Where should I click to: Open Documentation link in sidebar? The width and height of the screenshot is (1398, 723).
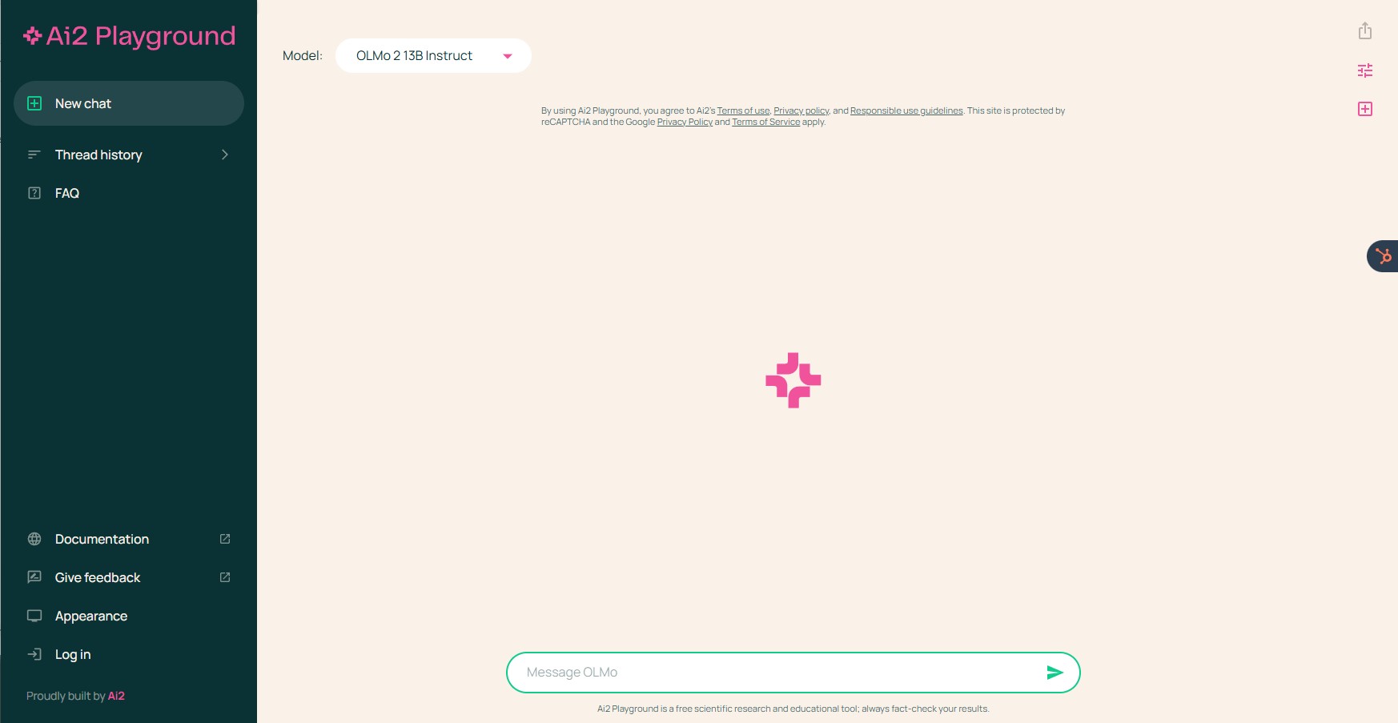click(129, 539)
